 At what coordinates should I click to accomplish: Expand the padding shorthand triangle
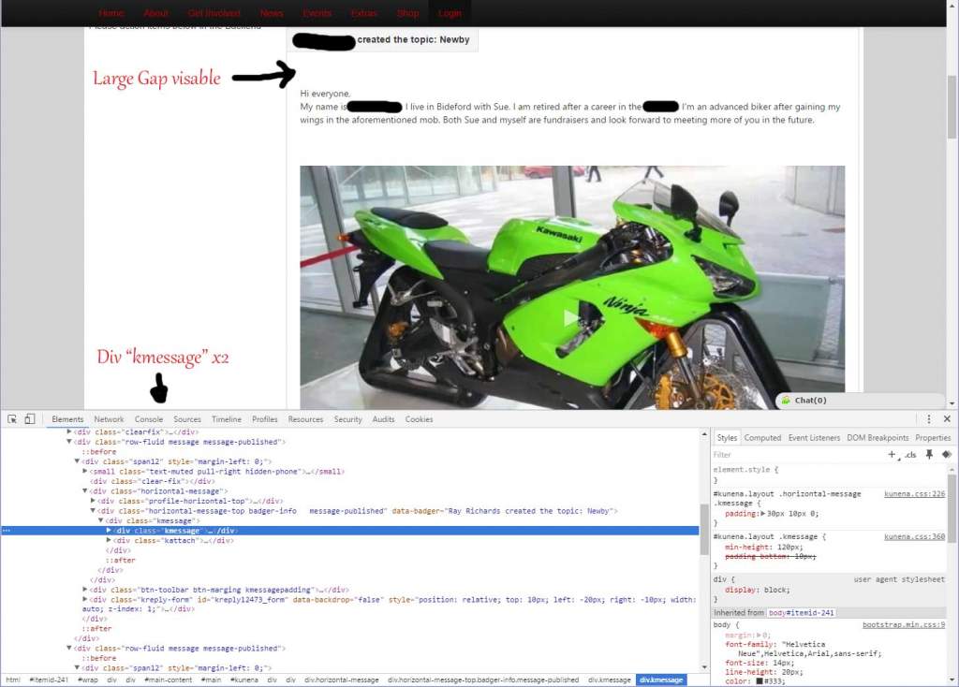(x=762, y=514)
